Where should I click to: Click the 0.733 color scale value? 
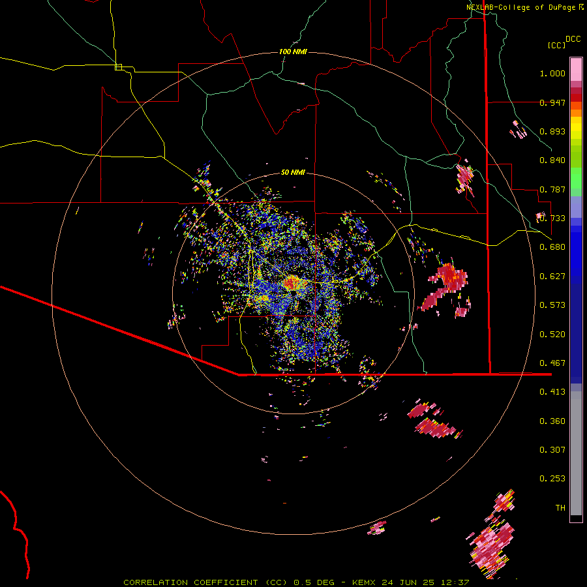pos(552,218)
